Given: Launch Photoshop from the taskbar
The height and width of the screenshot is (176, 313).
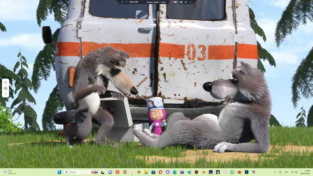Looking at the screenshot, I should click(x=247, y=172).
